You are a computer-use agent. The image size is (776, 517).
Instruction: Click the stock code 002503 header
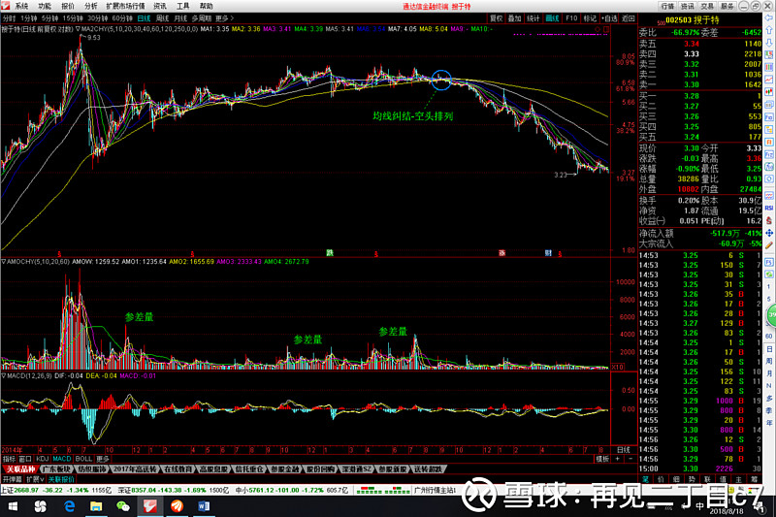pyautogui.click(x=677, y=20)
